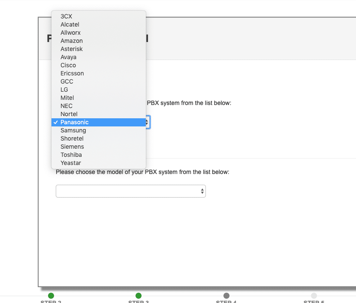This screenshot has height=303, width=356.
Task: Select the Amazon option
Action: [99, 41]
